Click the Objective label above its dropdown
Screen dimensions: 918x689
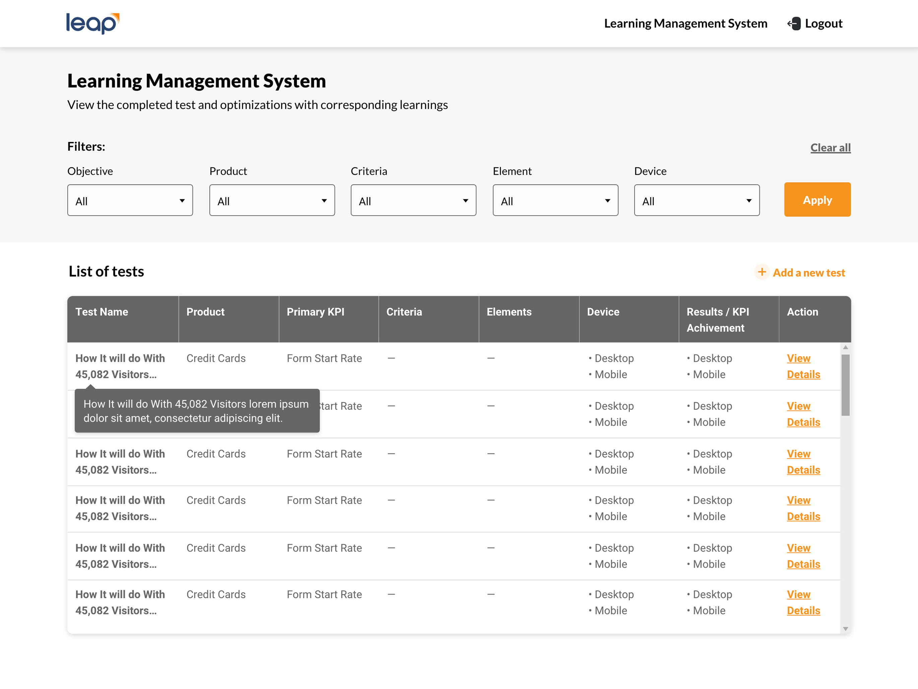point(90,171)
